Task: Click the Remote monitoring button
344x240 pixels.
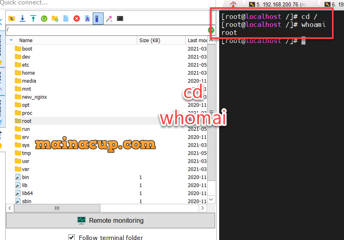Action: pos(110,220)
